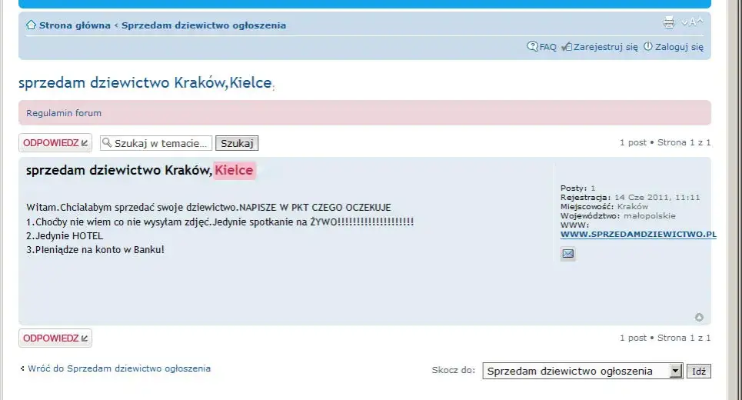
Task: Focus the Szukaj w temacie search field
Action: click(156, 143)
